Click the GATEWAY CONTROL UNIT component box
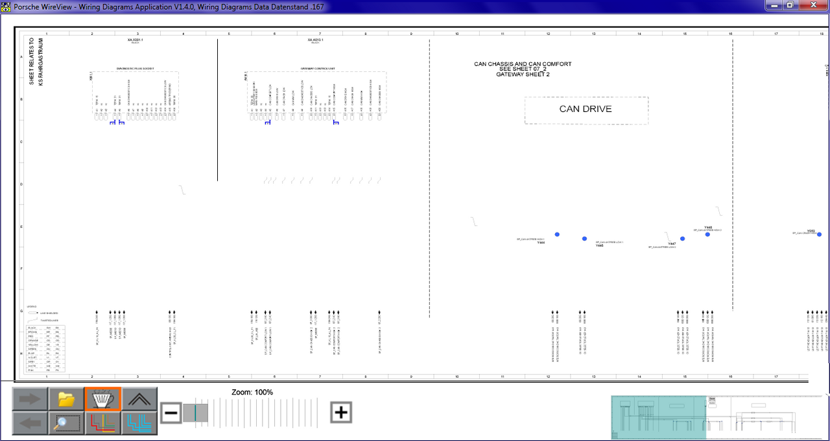 tap(317, 94)
